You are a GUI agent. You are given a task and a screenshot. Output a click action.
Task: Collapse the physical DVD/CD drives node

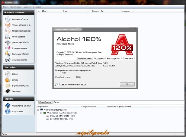[41, 113]
